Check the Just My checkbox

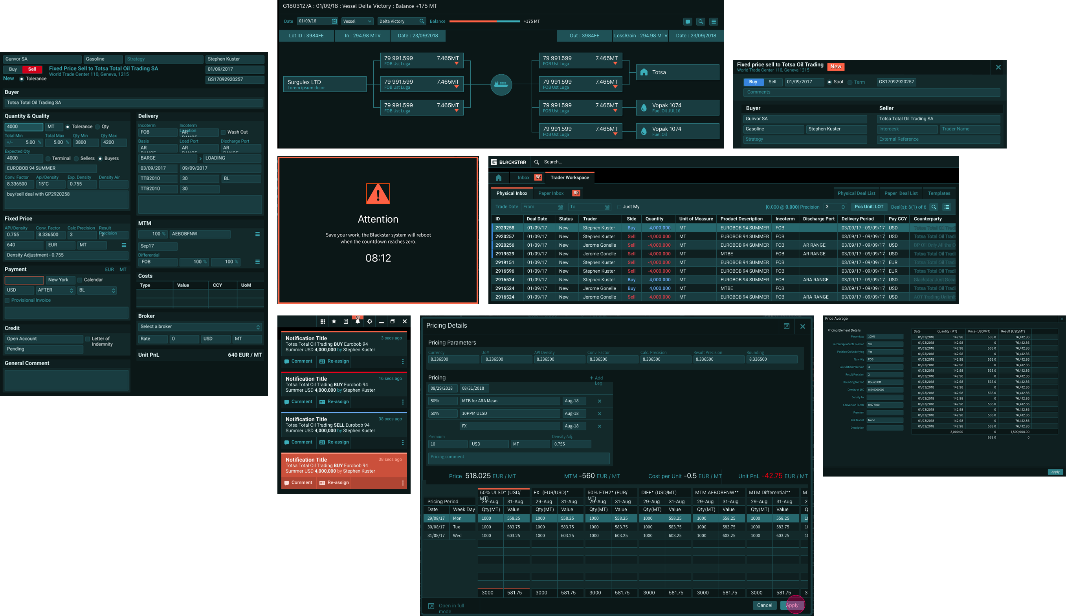tap(619, 207)
